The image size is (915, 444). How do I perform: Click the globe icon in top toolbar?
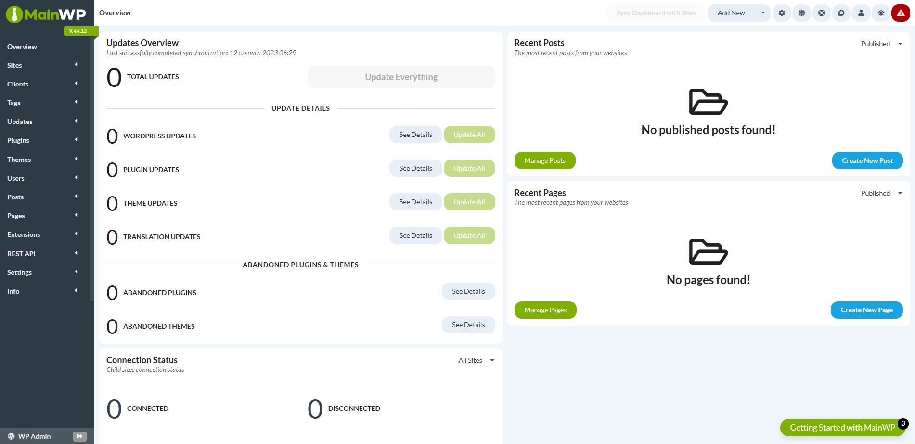click(x=801, y=13)
